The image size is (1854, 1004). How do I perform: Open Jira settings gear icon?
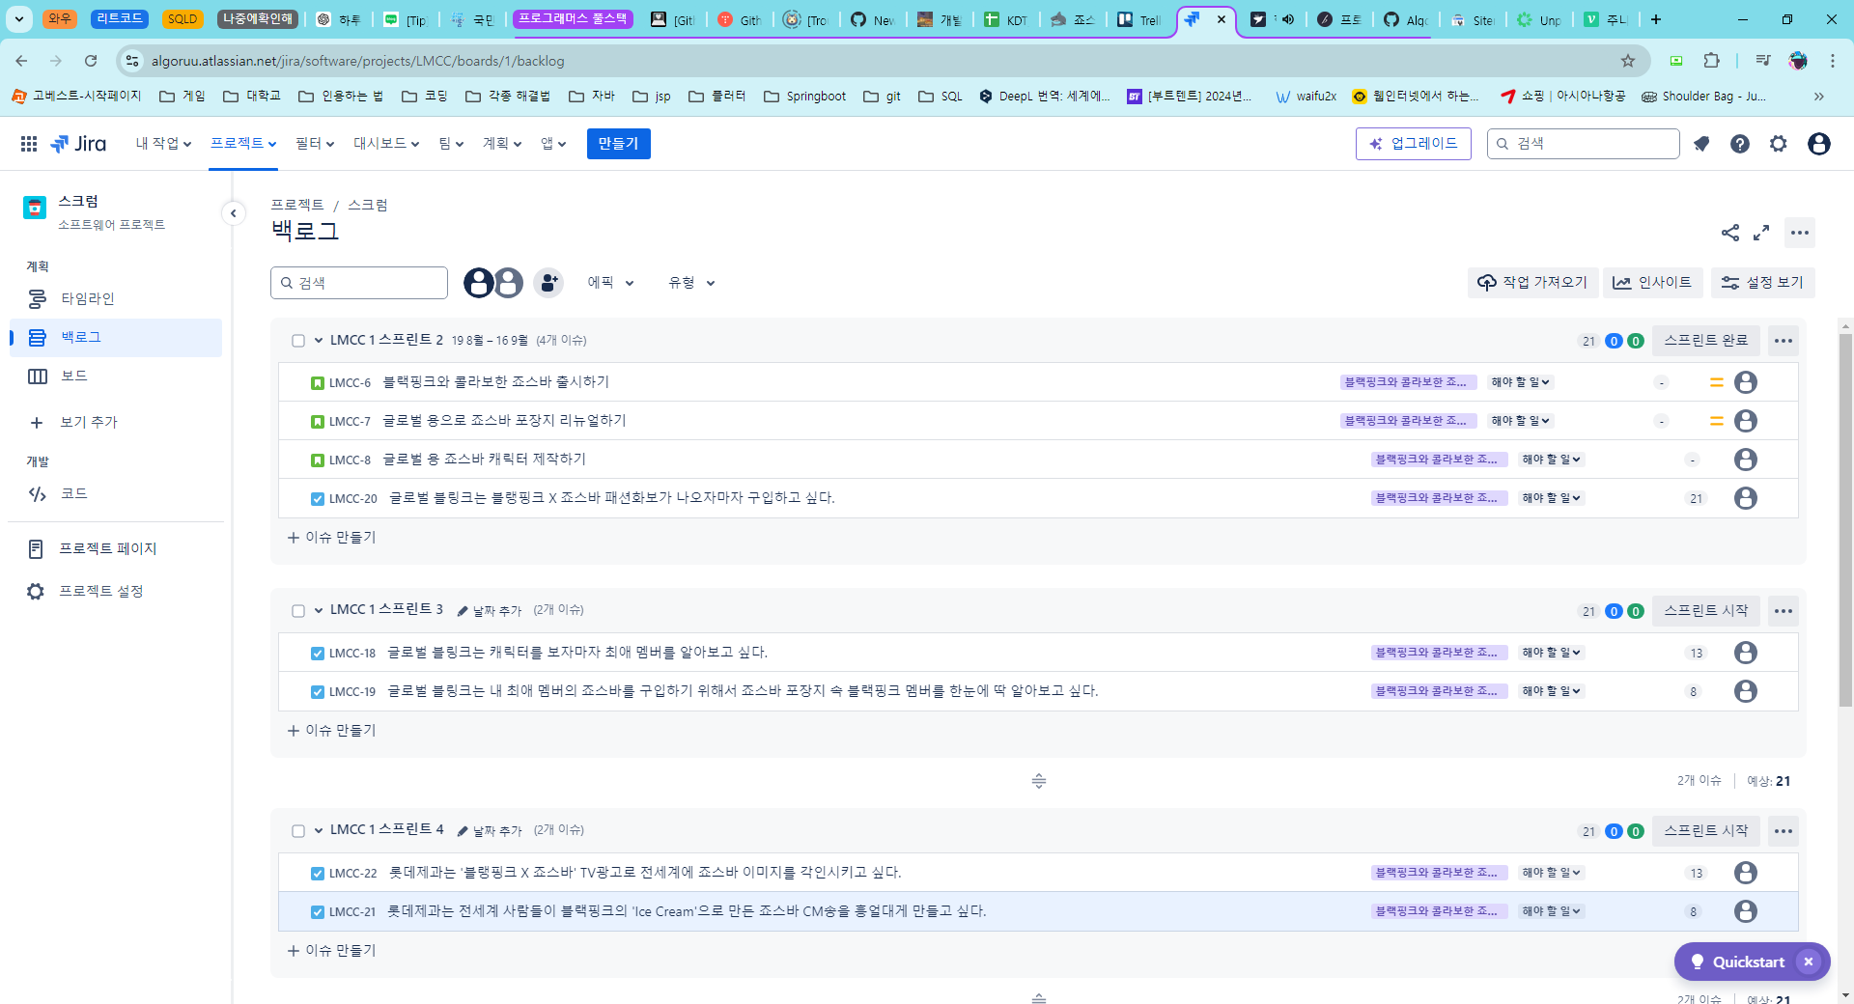pyautogui.click(x=1779, y=144)
